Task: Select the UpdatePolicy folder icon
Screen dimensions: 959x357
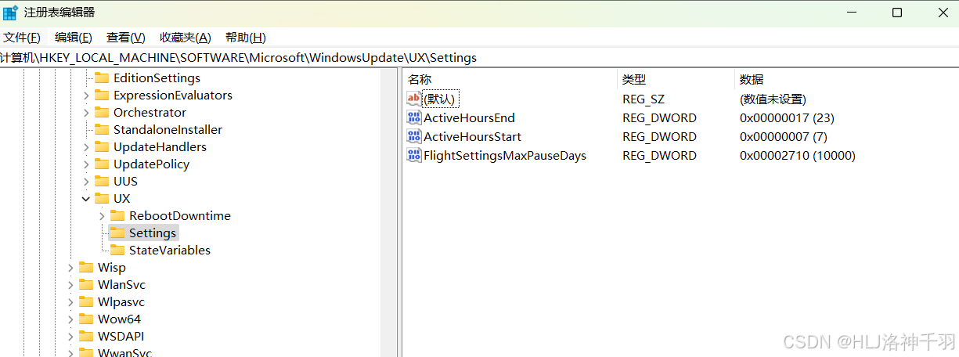Action: [x=102, y=164]
